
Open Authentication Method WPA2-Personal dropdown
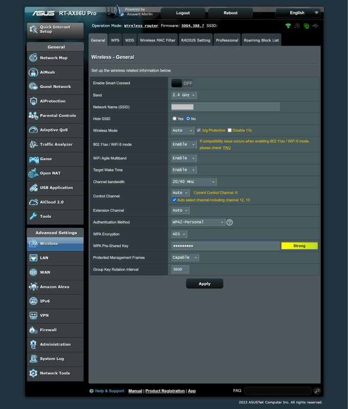pyautogui.click(x=198, y=222)
